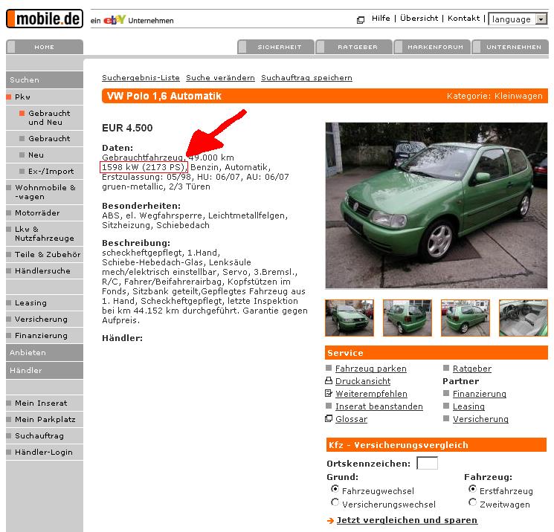Click Jetzt vergleichen und sparen
Viewport: 554px width, 532px height.
[407, 520]
